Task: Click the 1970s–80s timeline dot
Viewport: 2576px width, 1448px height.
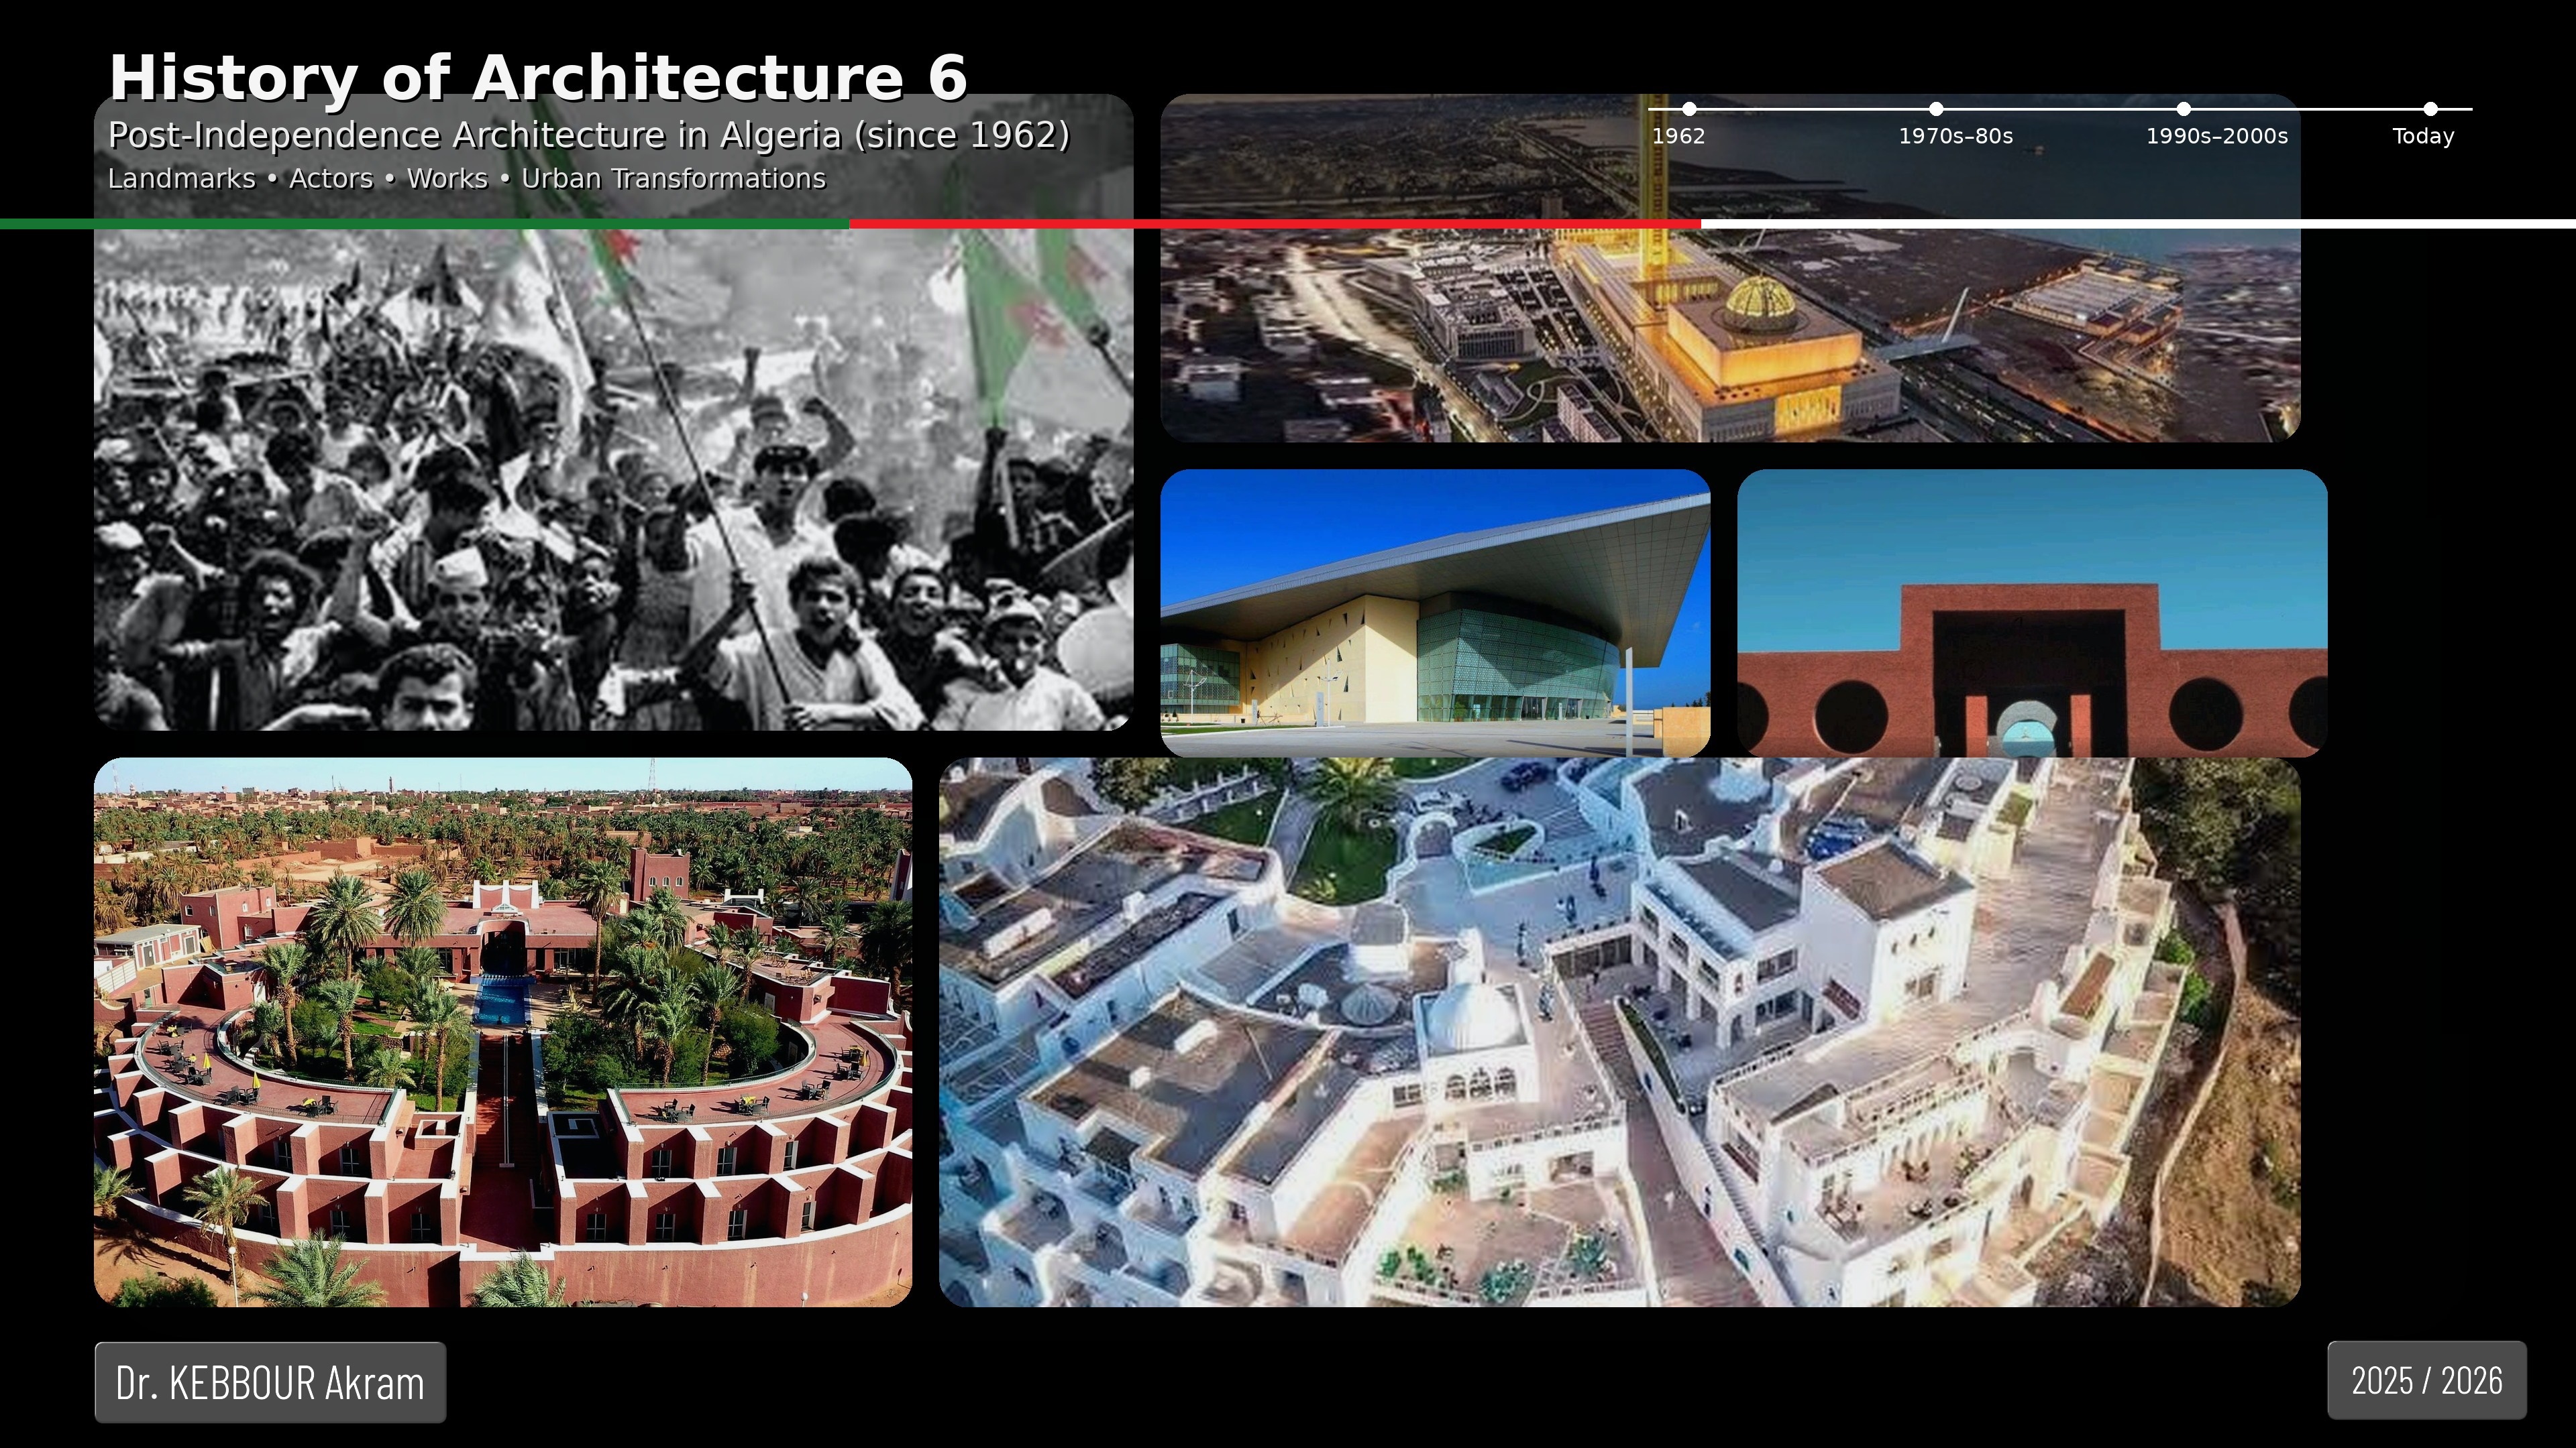Action: (1936, 109)
